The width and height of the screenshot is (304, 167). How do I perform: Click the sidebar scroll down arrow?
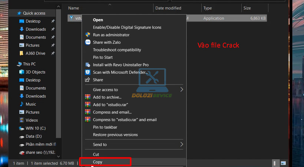point(59,156)
